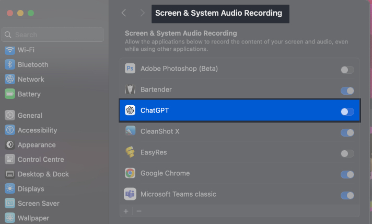Screen dimensions: 372x224
Task: Disable Bartender screen recording switch
Action: 347,91
